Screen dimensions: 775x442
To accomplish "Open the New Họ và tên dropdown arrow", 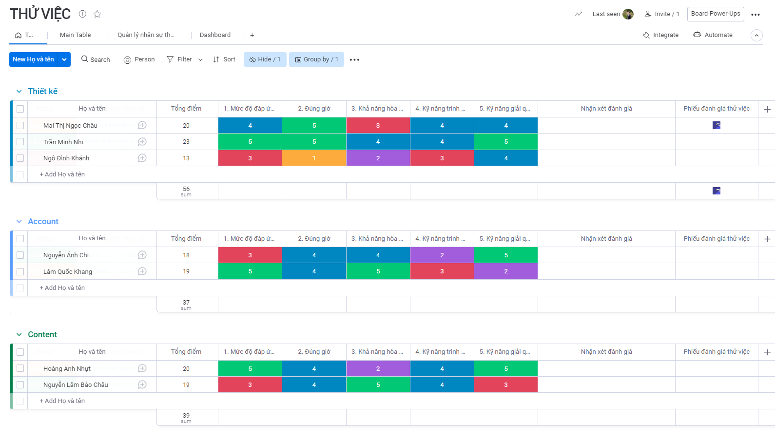I will pos(64,59).
